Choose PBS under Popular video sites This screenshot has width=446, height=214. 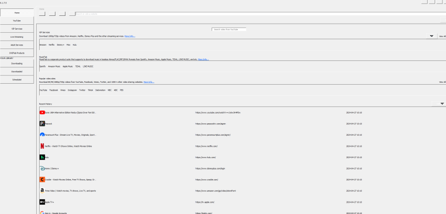pos(122,90)
